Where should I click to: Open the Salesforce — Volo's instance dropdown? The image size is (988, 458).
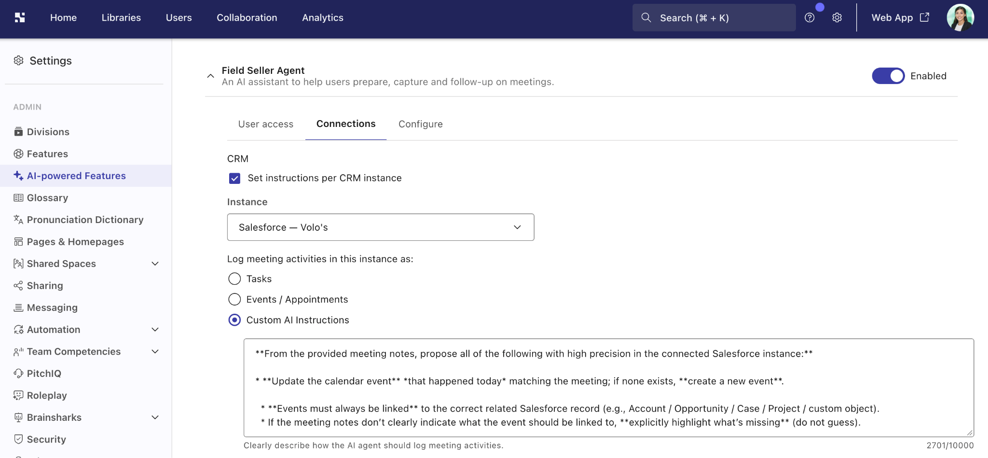coord(381,227)
